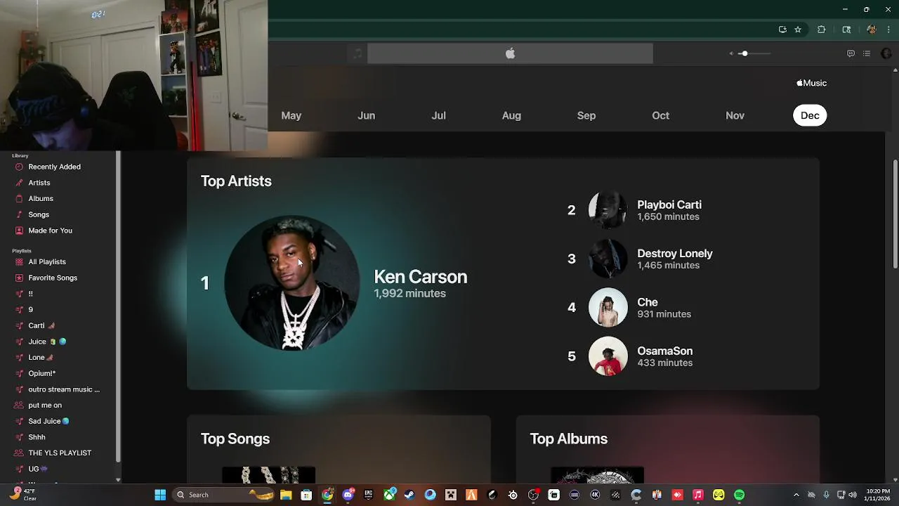
Task: Open Discord from the taskbar
Action: point(348,495)
